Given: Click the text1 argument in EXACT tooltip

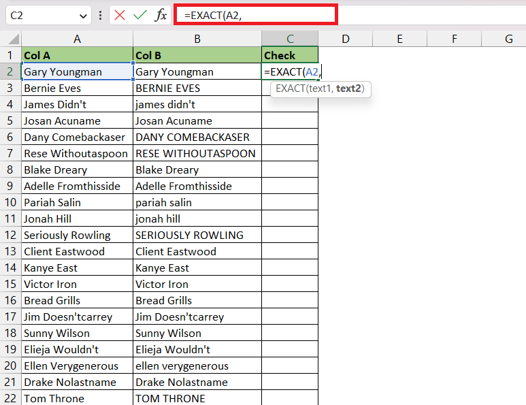Looking at the screenshot, I should tap(320, 88).
